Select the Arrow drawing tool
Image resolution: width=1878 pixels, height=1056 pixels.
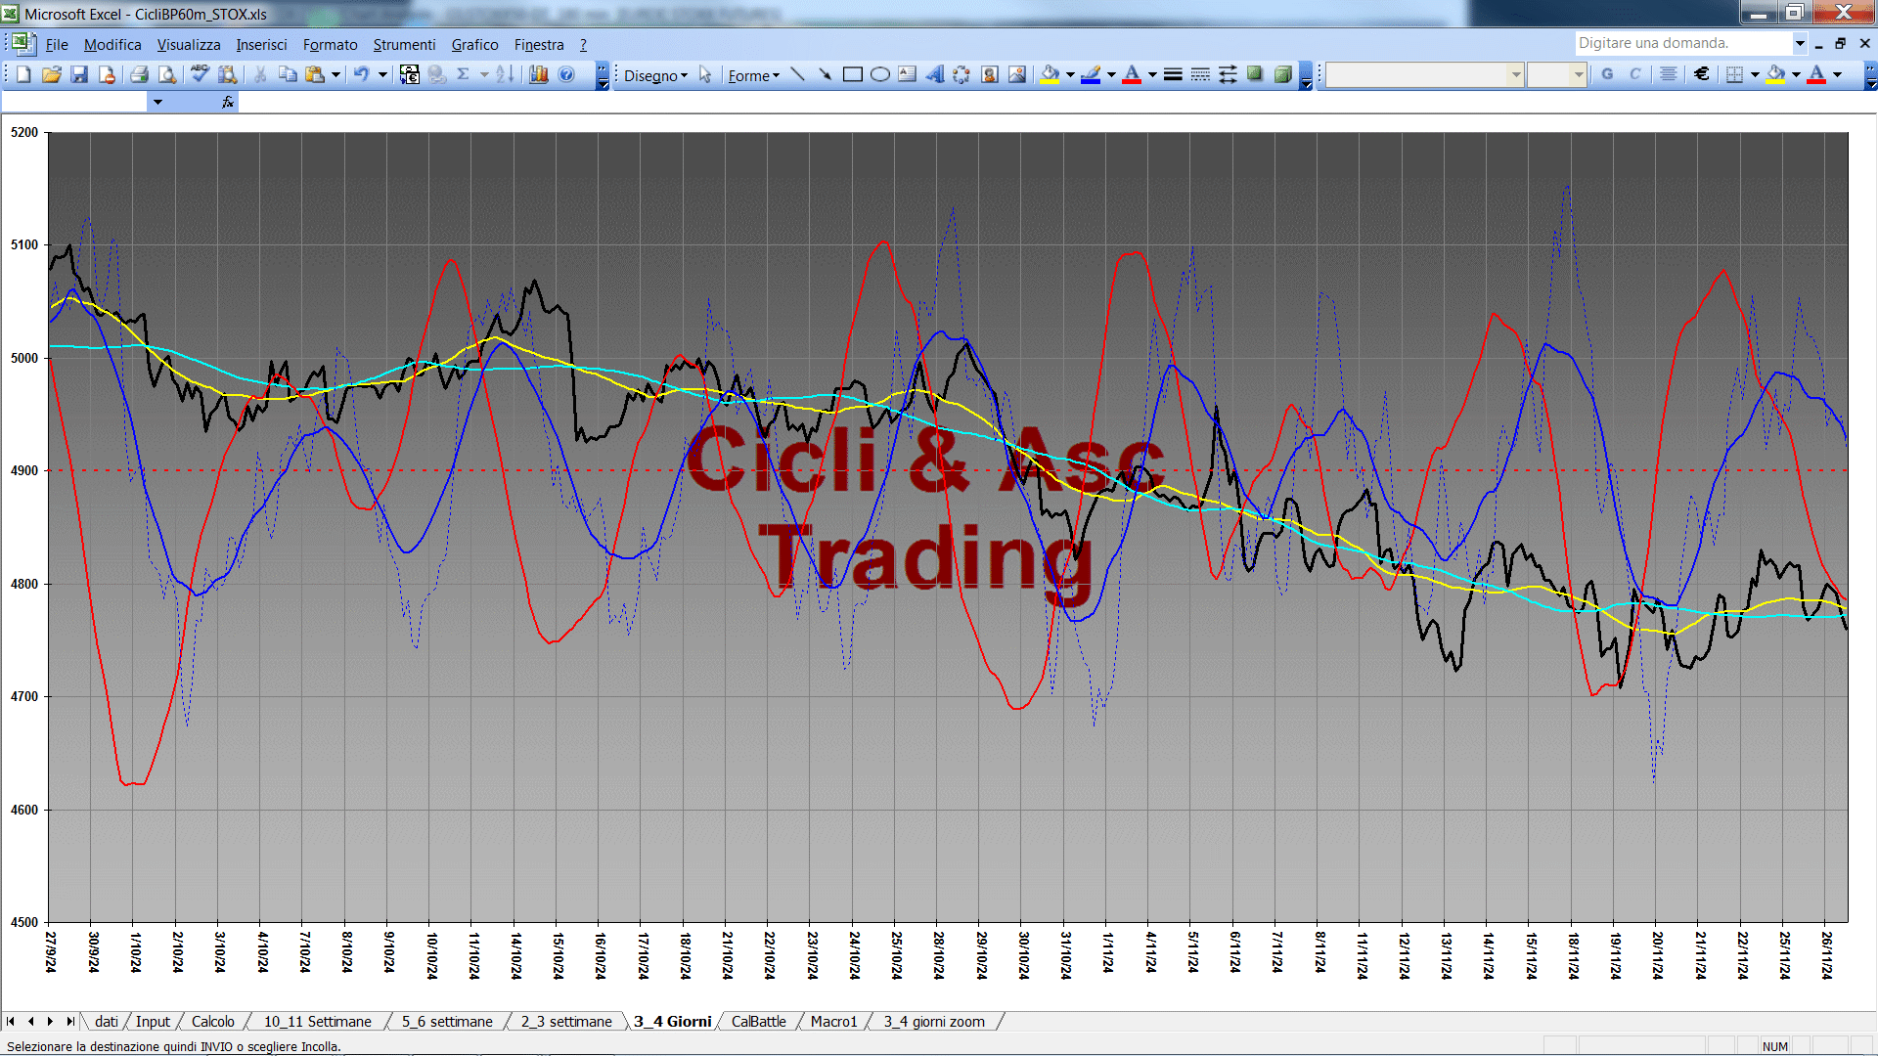point(826,74)
